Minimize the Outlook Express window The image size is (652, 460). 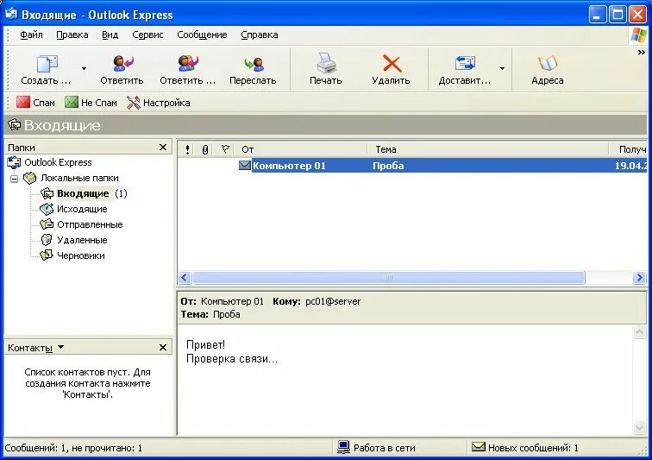tap(598, 15)
